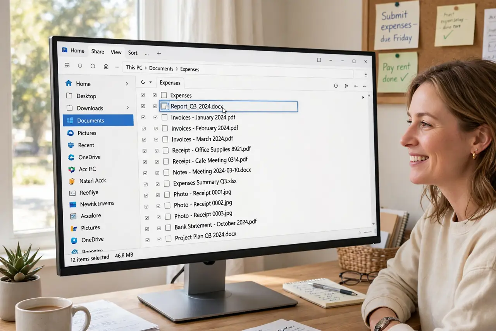Select Bank Statement - October 2024.pdf
Viewport: 496px width, 331px height.
[x=215, y=224]
